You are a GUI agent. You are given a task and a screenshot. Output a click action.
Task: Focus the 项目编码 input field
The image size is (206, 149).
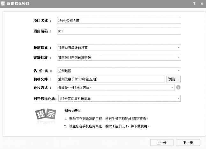click(119, 31)
